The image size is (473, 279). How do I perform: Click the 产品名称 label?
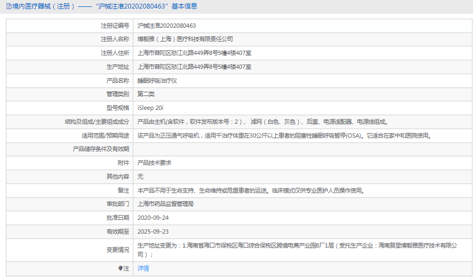click(x=118, y=81)
